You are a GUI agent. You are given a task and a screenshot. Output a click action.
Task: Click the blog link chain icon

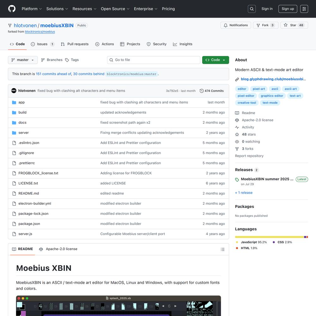coord(237,79)
